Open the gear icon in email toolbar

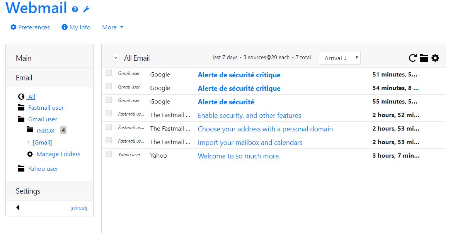pos(435,58)
